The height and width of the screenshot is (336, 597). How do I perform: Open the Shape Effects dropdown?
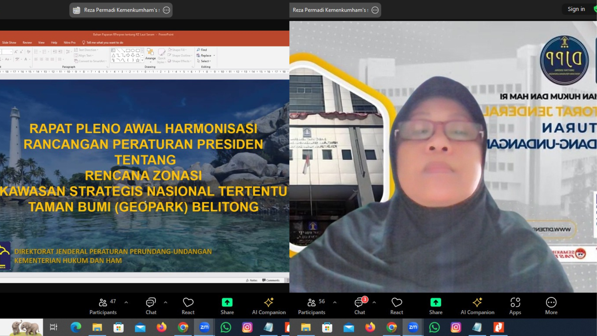tap(179, 61)
